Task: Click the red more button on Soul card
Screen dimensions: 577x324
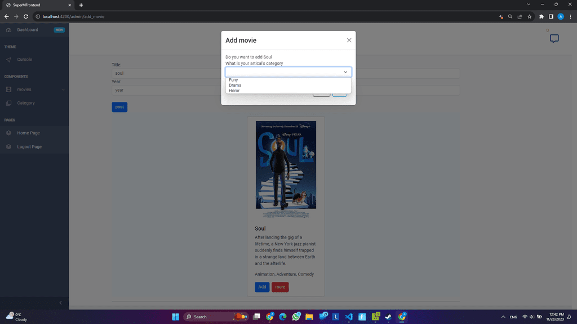Action: tap(280, 287)
